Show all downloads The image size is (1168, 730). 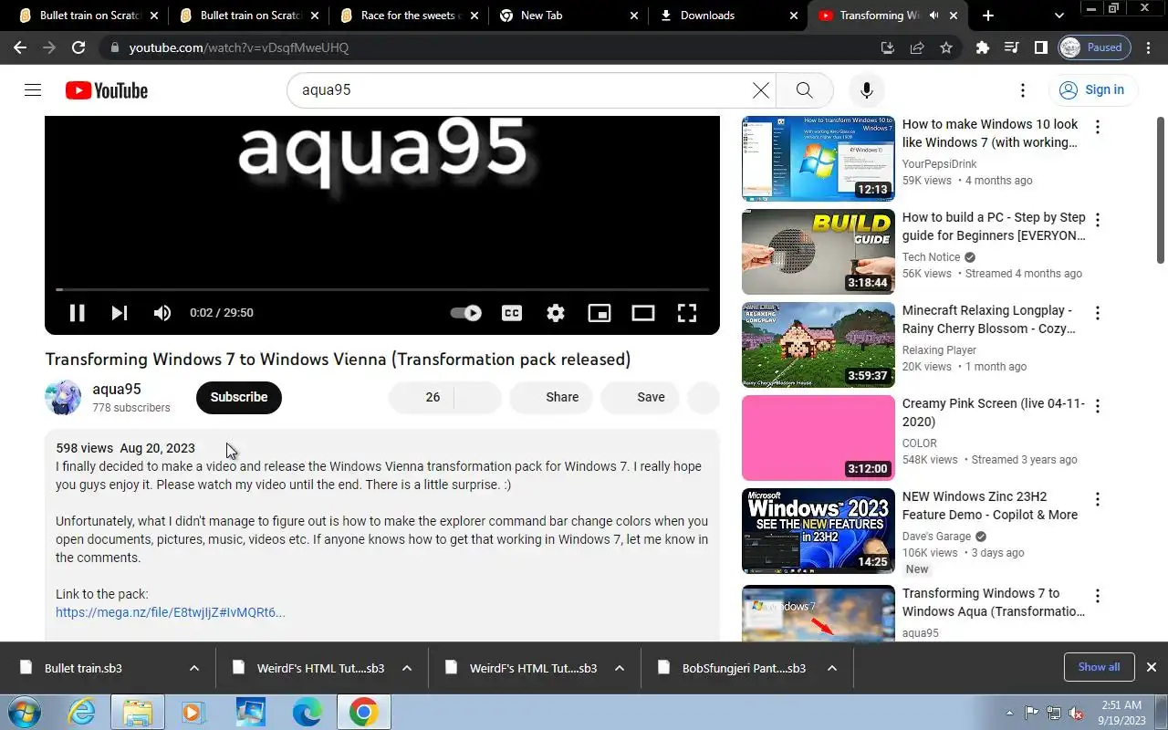click(x=1099, y=667)
